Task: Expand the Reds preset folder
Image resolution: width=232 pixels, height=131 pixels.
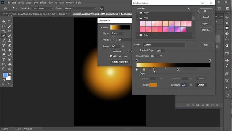Action: pyautogui.click(x=138, y=35)
